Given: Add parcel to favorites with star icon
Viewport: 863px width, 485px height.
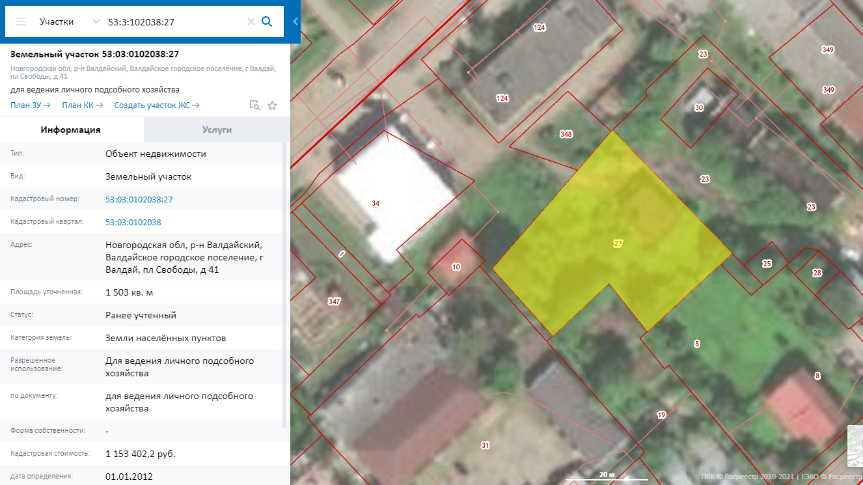Looking at the screenshot, I should 272,105.
